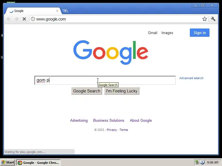Click the browser forward arrow
The width and height of the screenshot is (222, 166).
[16, 19]
